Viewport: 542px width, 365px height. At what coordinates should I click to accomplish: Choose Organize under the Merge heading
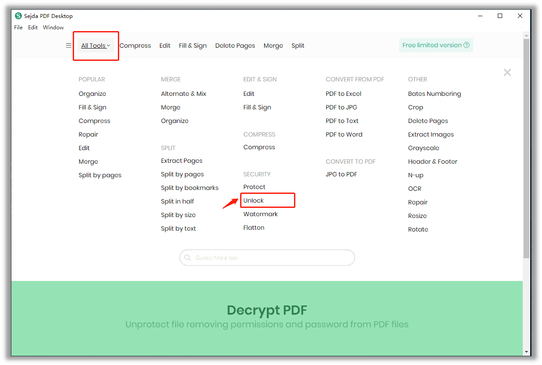point(175,121)
